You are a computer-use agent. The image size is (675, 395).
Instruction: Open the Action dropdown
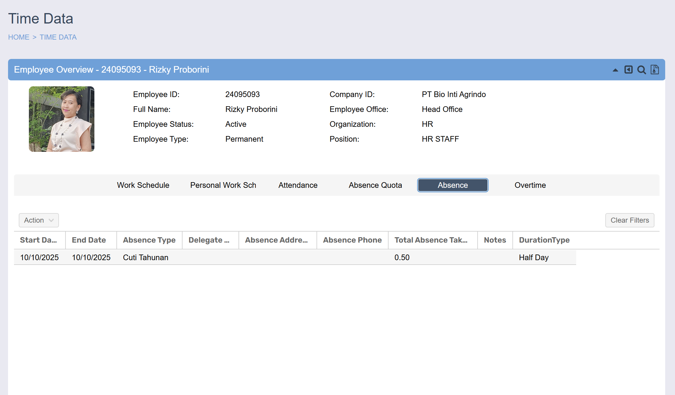39,220
